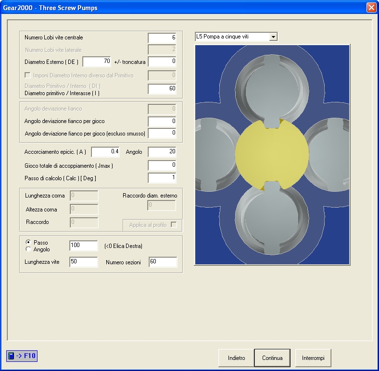
Task: Click the Interrompi button
Action: [313, 358]
